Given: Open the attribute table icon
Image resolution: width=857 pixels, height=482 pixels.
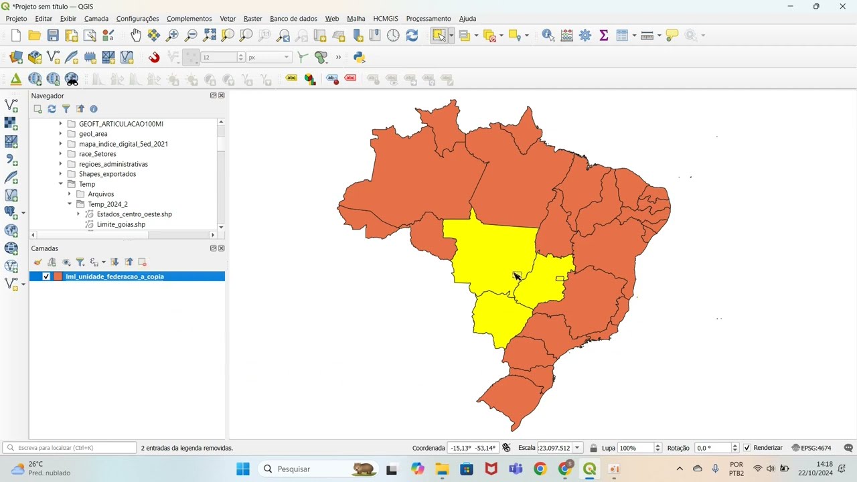Looking at the screenshot, I should [622, 35].
